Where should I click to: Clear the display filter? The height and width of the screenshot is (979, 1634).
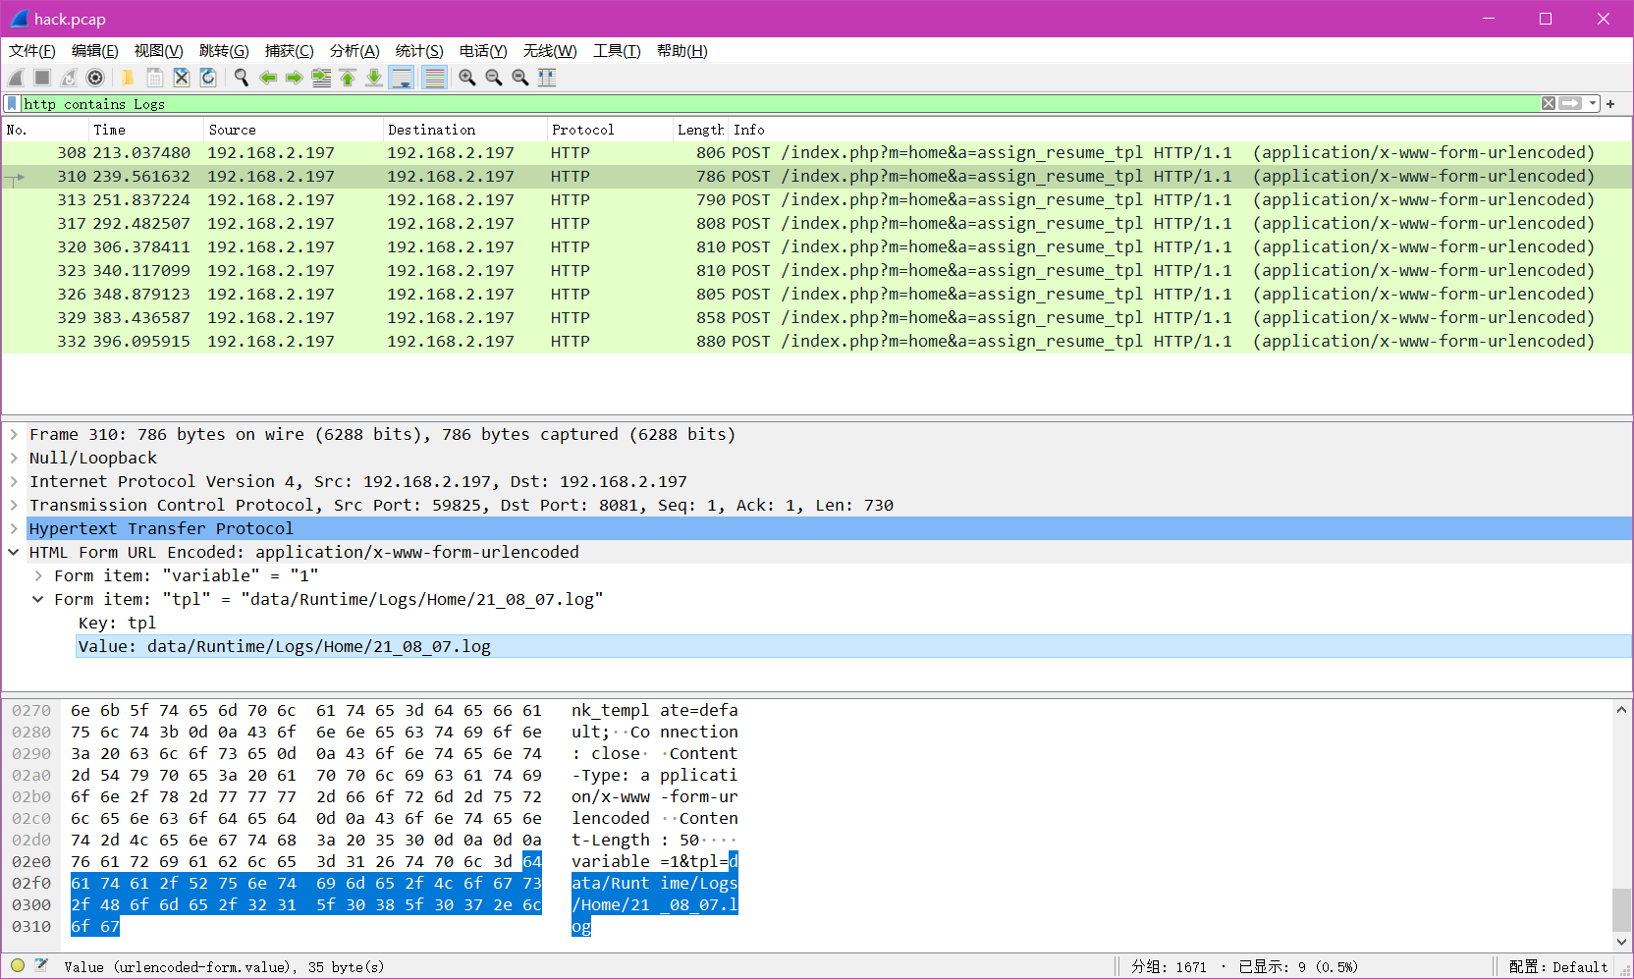tap(1549, 103)
